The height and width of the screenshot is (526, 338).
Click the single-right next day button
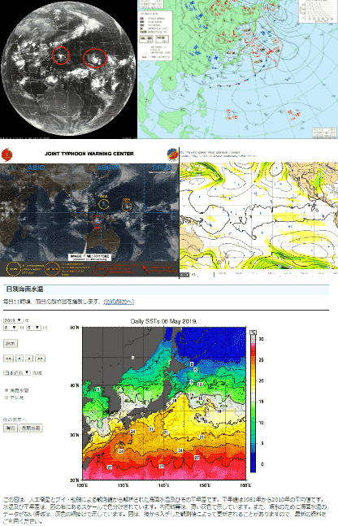pos(29,359)
